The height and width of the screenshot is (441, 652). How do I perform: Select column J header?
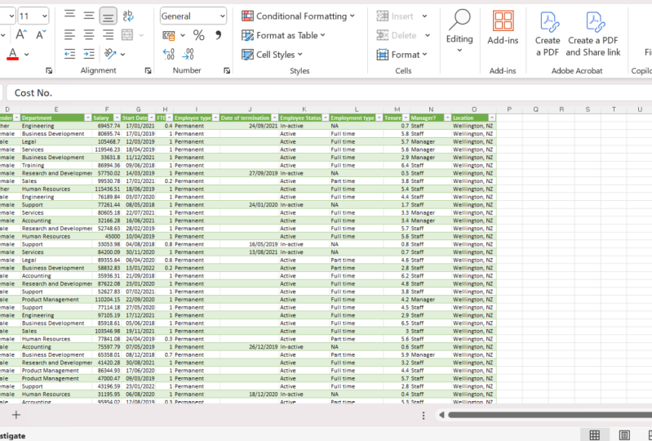(250, 109)
